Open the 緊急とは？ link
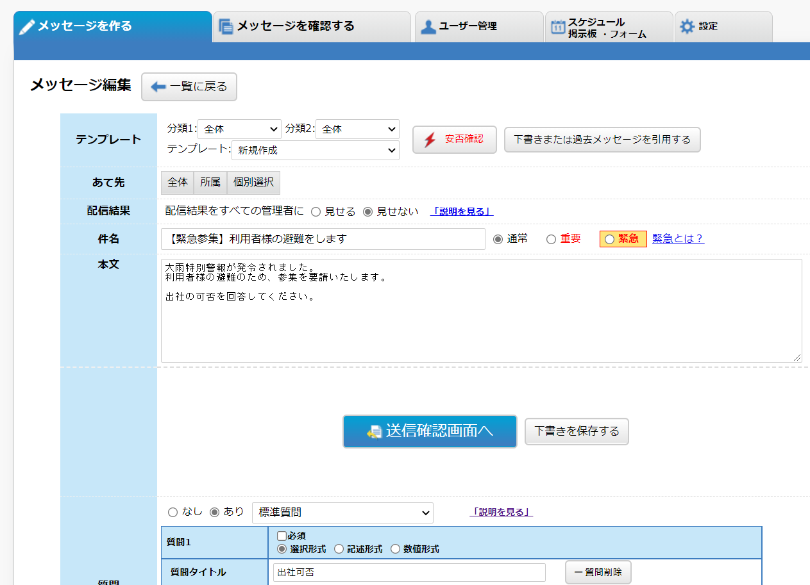Image resolution: width=810 pixels, height=585 pixels. click(678, 238)
